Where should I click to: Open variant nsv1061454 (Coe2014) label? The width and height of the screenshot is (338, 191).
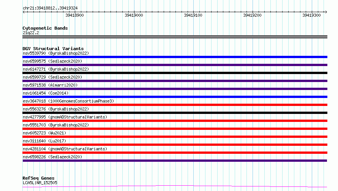tap(46, 93)
